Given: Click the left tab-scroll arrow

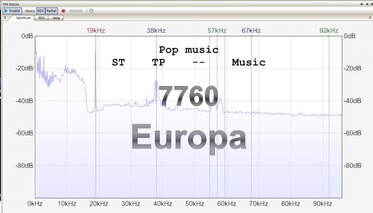Looking at the screenshot, I should (5, 17).
